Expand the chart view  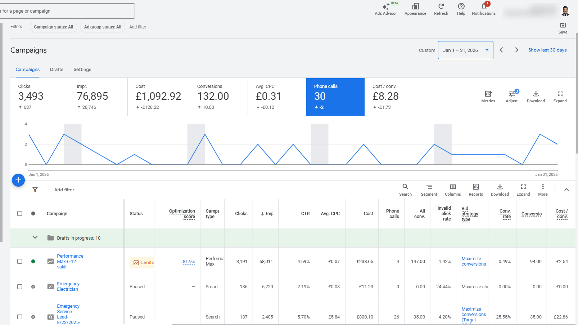(560, 97)
